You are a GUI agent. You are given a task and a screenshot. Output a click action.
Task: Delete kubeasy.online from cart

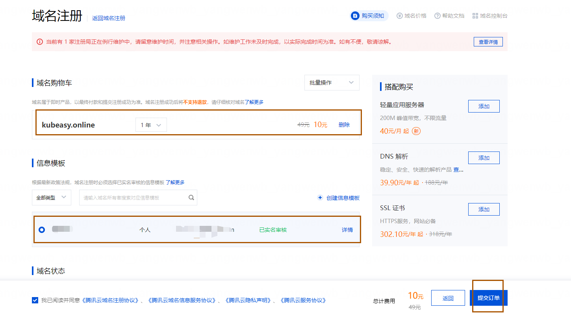click(x=344, y=125)
